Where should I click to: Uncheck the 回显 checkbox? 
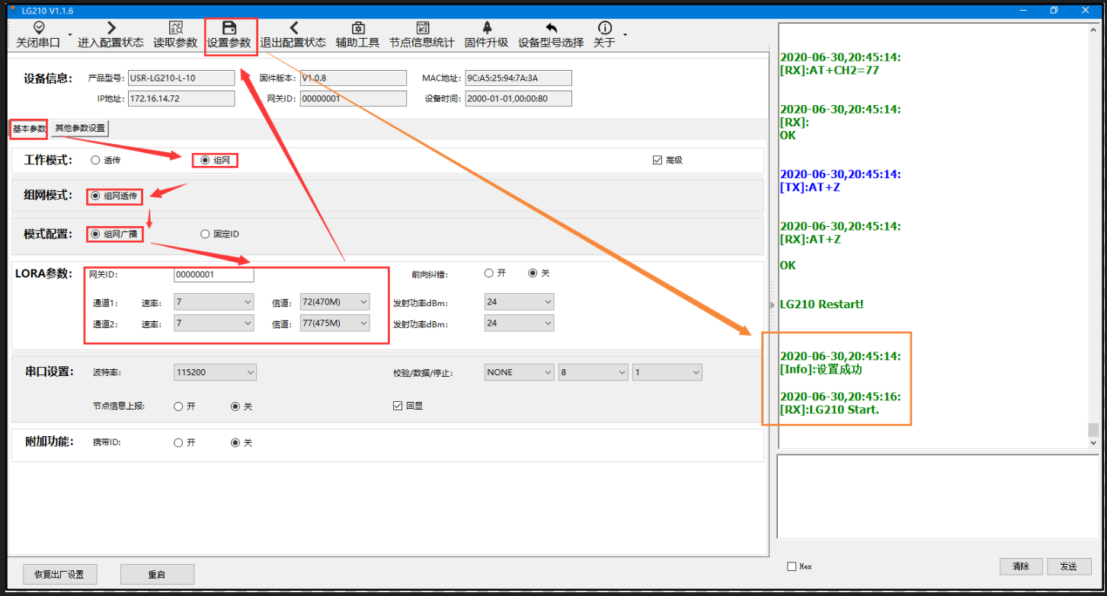tap(398, 406)
